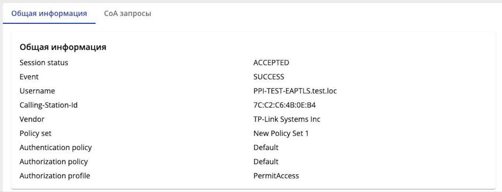Select the TP-Link Systems Inc vendor value
Viewport: 502px width, 192px height.
pyautogui.click(x=287, y=119)
